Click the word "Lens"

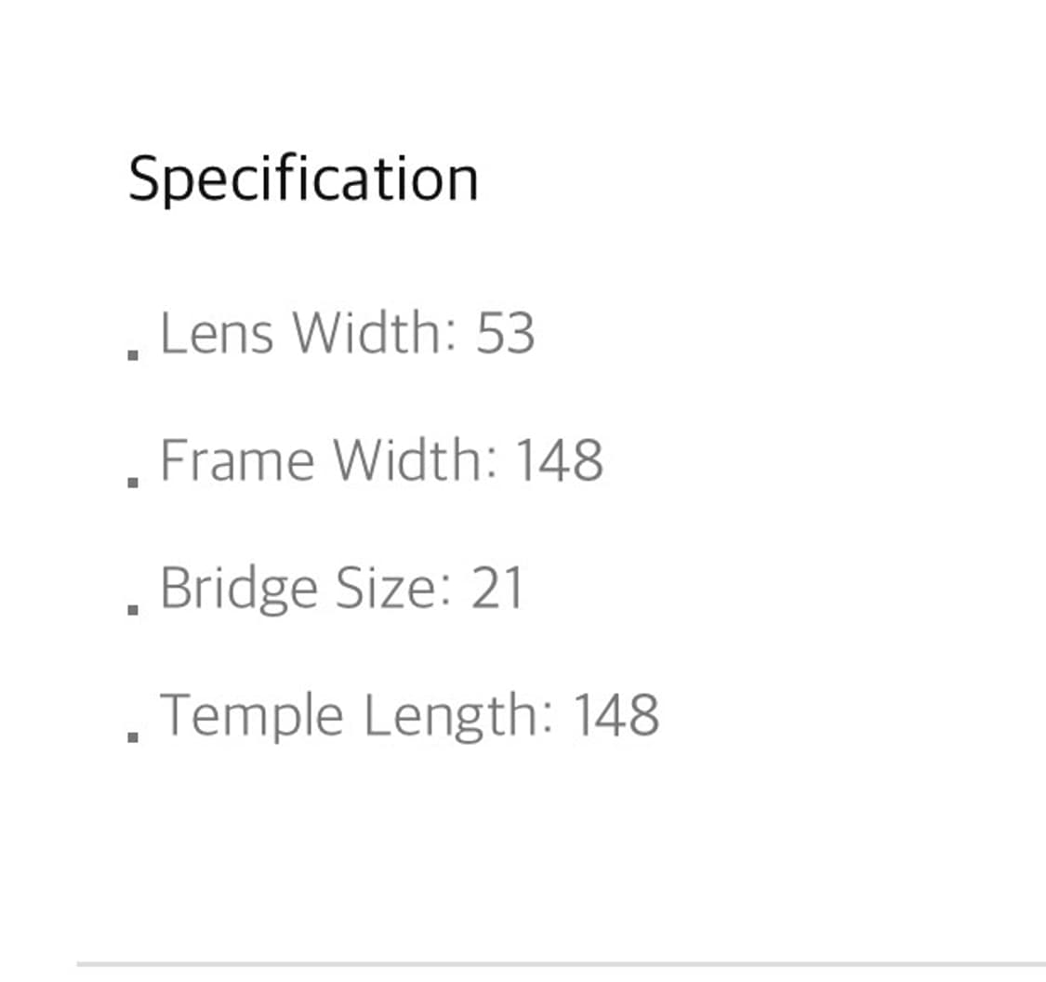pyautogui.click(x=217, y=333)
